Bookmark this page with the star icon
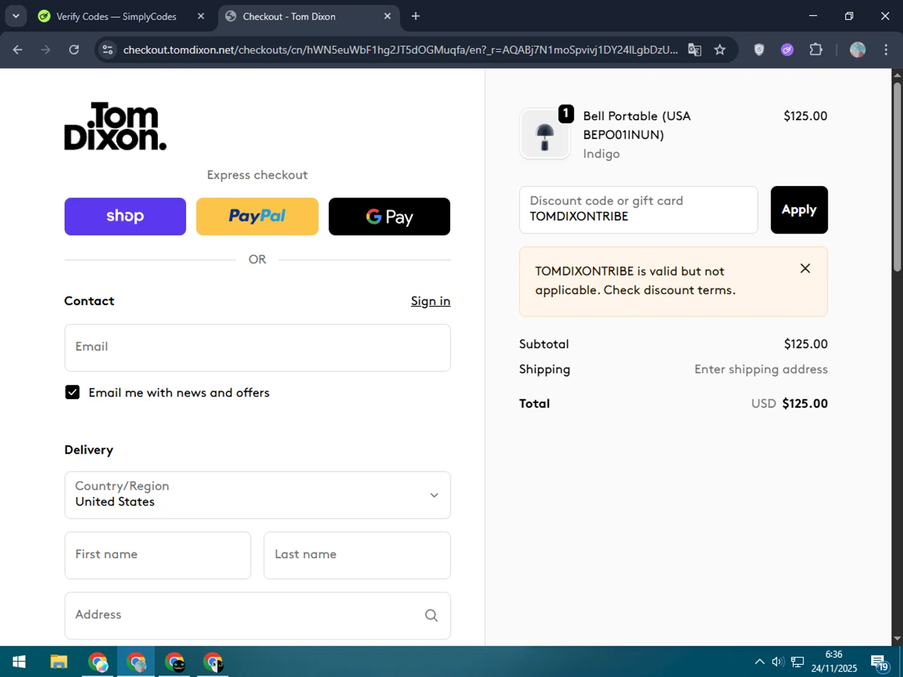The width and height of the screenshot is (903, 677). [720, 50]
